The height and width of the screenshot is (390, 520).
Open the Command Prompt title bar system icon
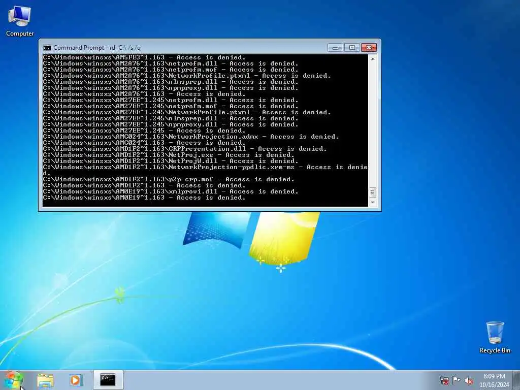[47, 48]
